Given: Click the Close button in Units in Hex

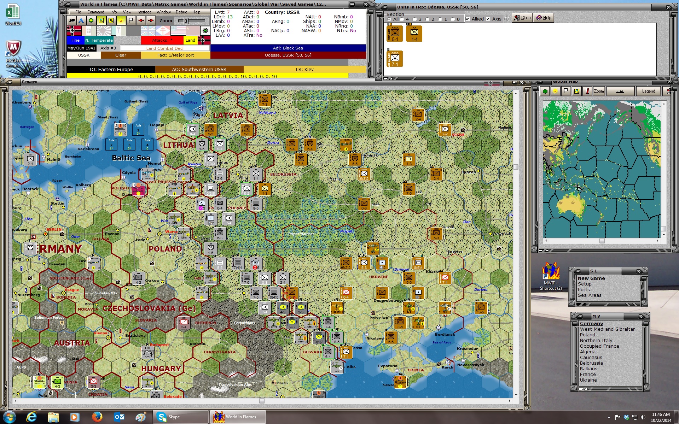Looking at the screenshot, I should click(522, 18).
